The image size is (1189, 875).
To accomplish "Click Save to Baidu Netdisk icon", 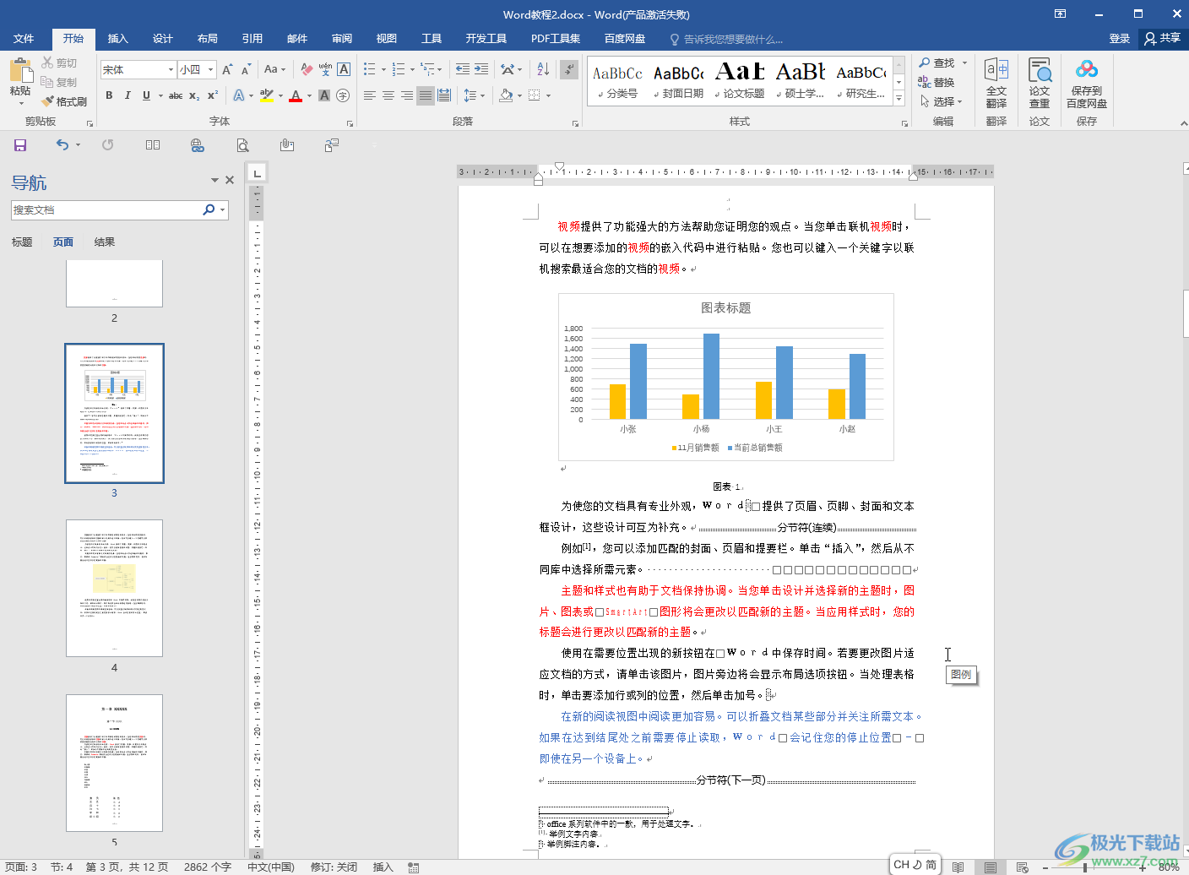I will pyautogui.click(x=1087, y=83).
